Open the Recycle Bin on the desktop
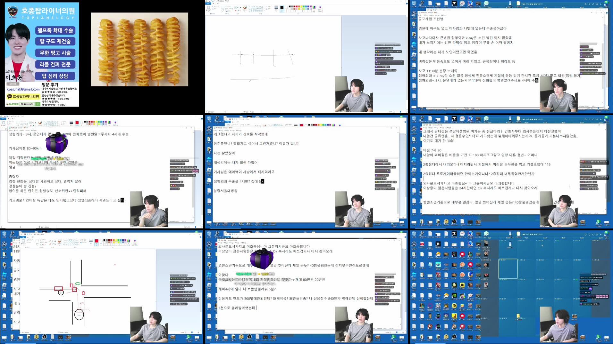The width and height of the screenshot is (613, 344). (414, 234)
